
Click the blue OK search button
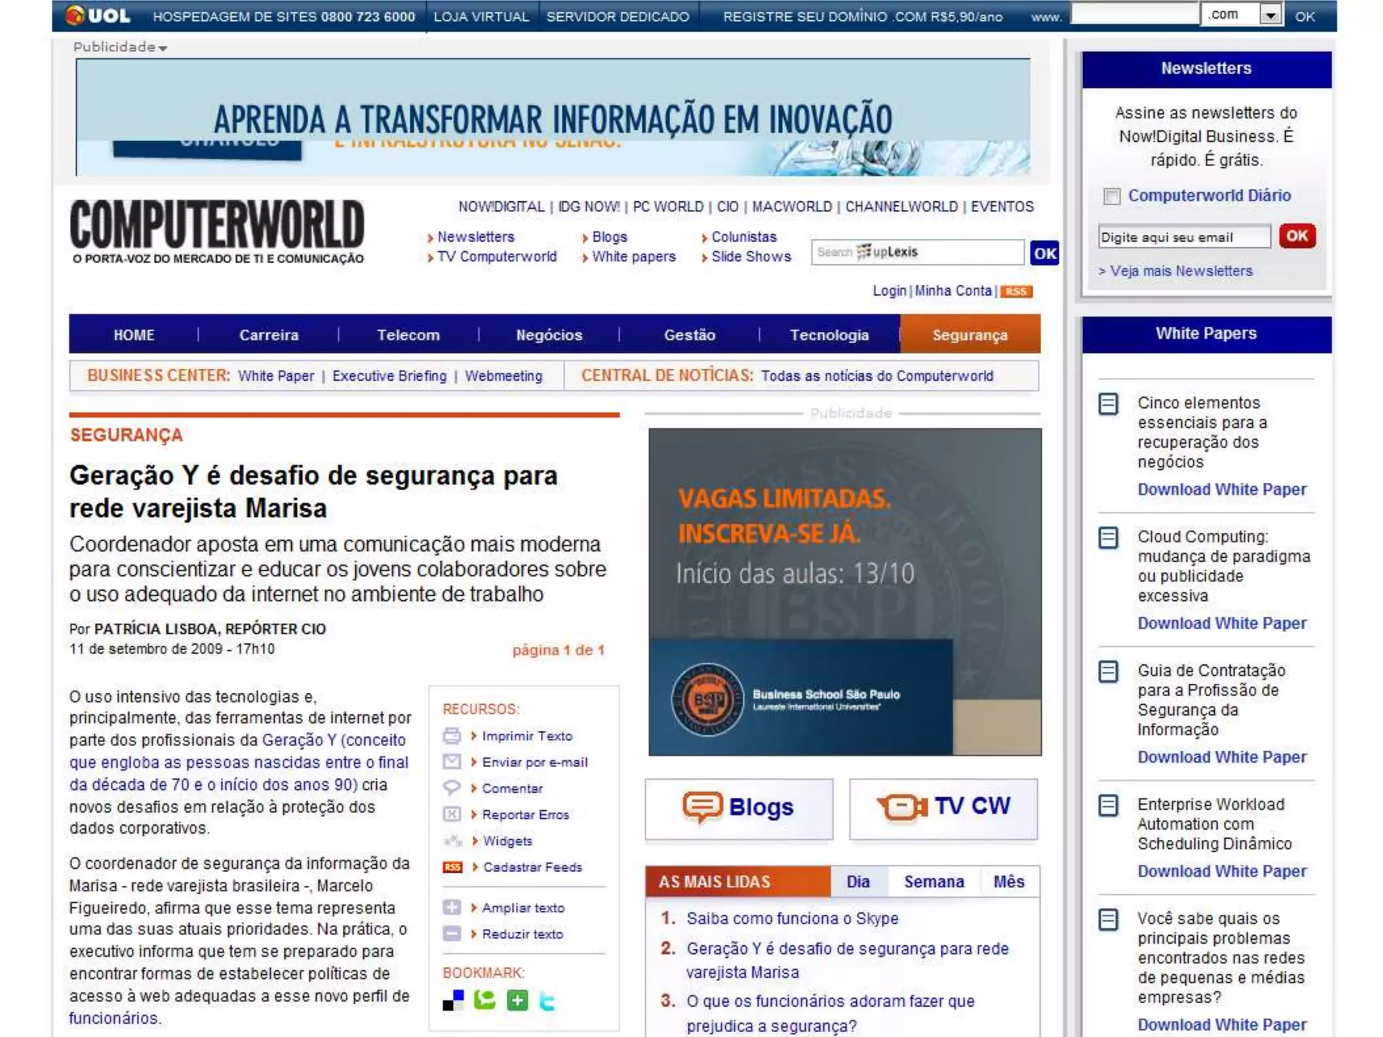(1044, 254)
